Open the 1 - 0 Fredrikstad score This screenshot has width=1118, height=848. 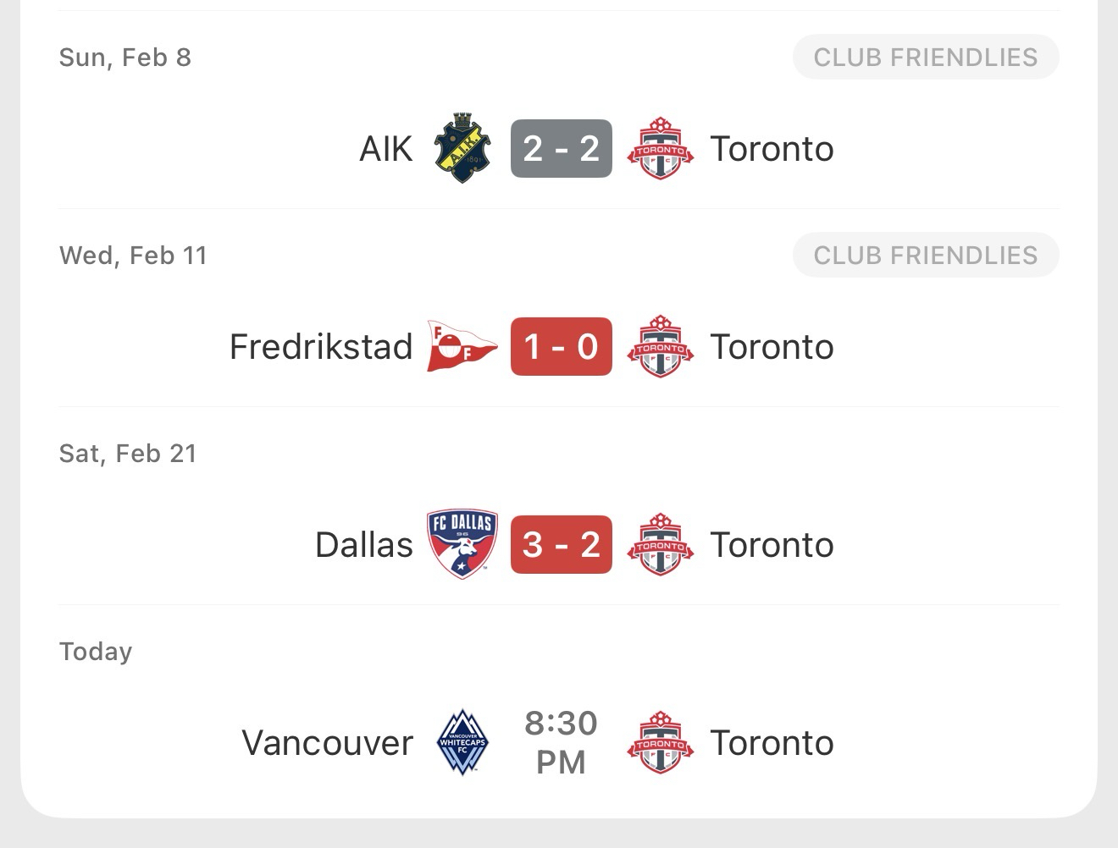pyautogui.click(x=561, y=346)
